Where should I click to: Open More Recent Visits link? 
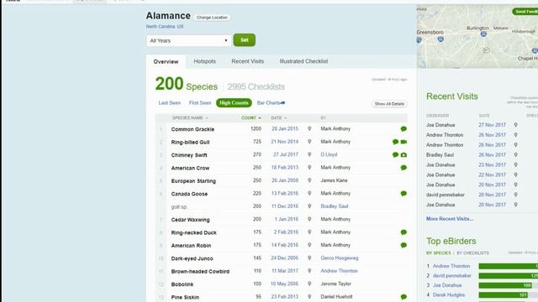point(450,219)
